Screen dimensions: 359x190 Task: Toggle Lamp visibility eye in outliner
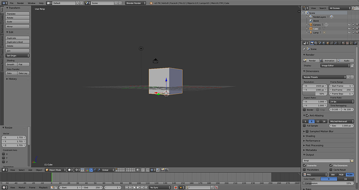tap(349, 33)
